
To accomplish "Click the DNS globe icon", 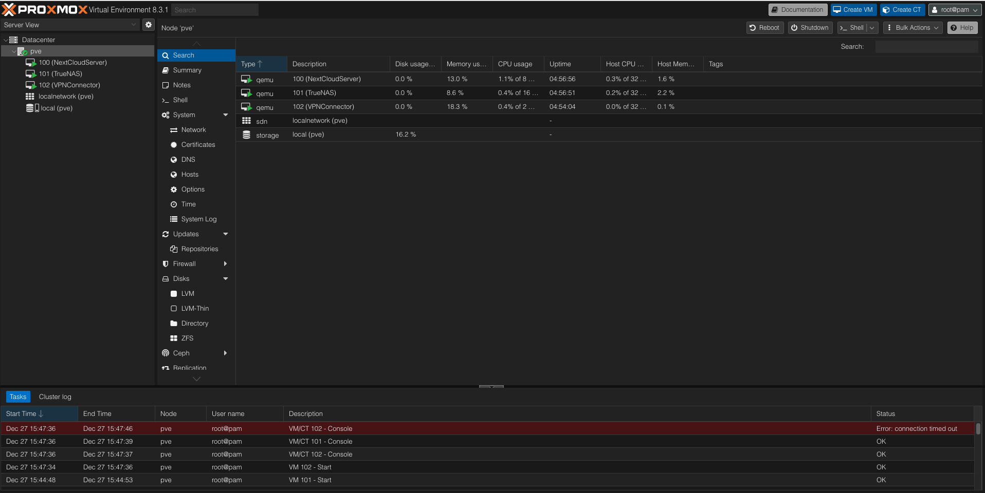I will 174,160.
